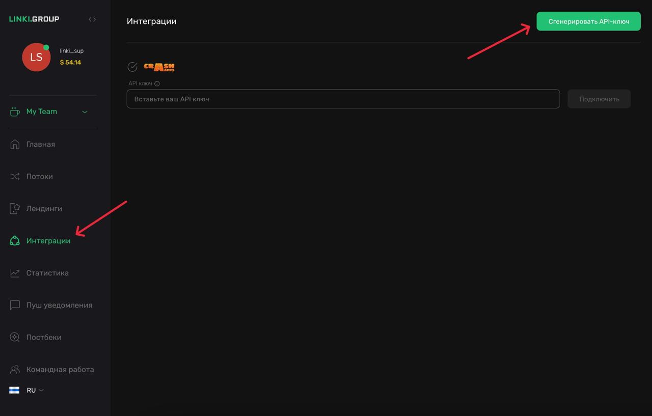
Task: Click the house icon beside Главная
Action: point(15,144)
